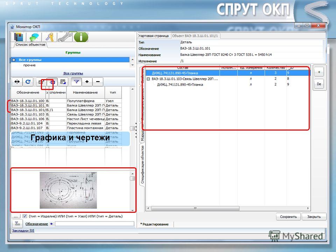This screenshot has width=336, height=252.
Task: Open the books catalog icon
Action: point(19,37)
